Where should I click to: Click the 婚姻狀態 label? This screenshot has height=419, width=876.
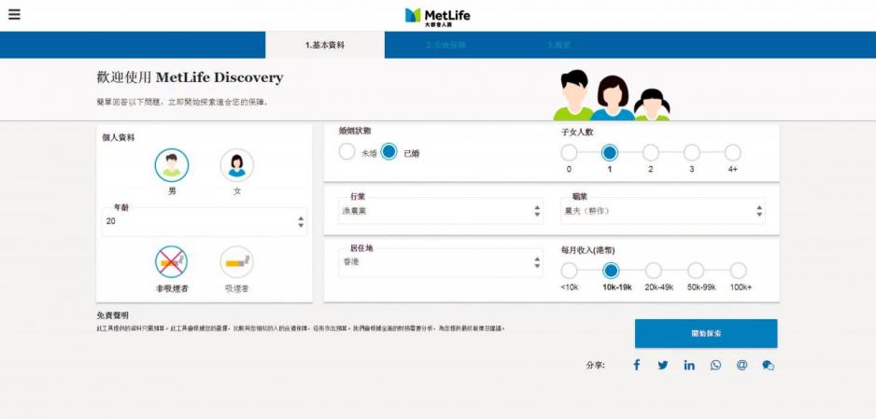355,131
